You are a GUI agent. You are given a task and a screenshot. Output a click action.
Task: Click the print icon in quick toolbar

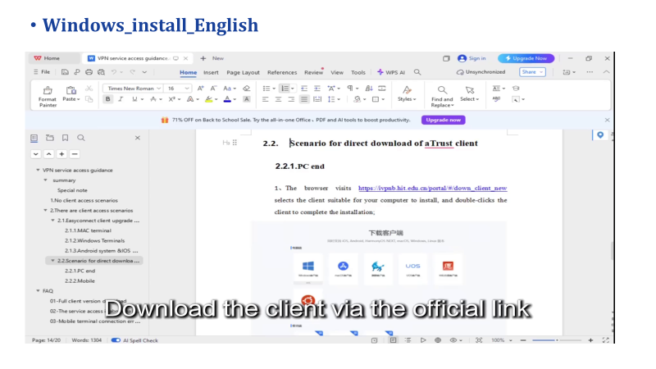click(x=89, y=72)
